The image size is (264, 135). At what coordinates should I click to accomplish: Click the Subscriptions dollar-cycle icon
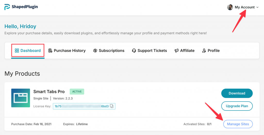95,50
